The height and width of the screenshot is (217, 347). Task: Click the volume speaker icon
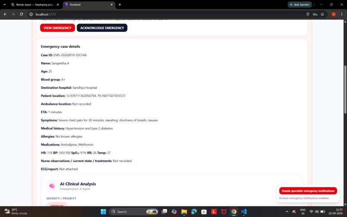(317, 212)
